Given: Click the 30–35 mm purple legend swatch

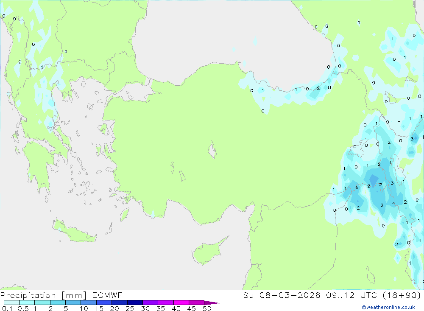Looking at the screenshot, I should [x=150, y=303].
